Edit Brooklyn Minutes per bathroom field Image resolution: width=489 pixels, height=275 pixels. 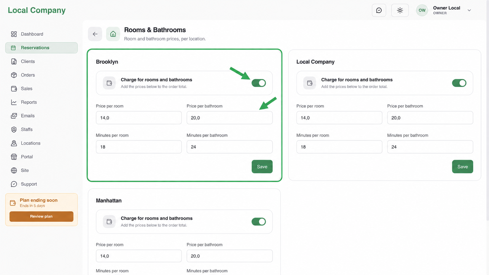pyautogui.click(x=230, y=147)
